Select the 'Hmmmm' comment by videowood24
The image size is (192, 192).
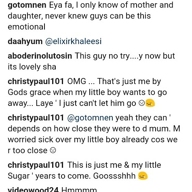click(79, 190)
